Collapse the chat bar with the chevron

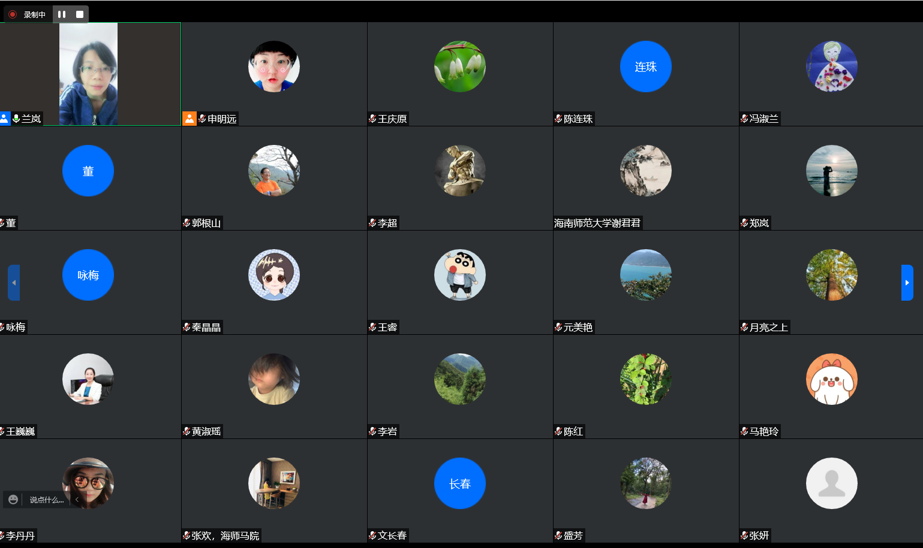(x=77, y=499)
